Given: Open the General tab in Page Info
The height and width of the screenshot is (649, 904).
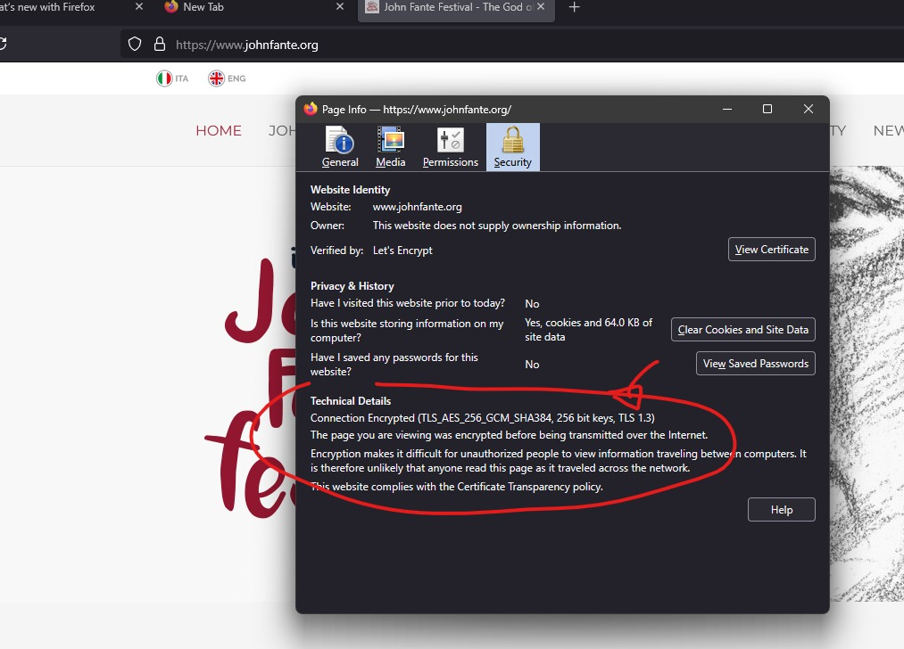Looking at the screenshot, I should click(x=340, y=147).
